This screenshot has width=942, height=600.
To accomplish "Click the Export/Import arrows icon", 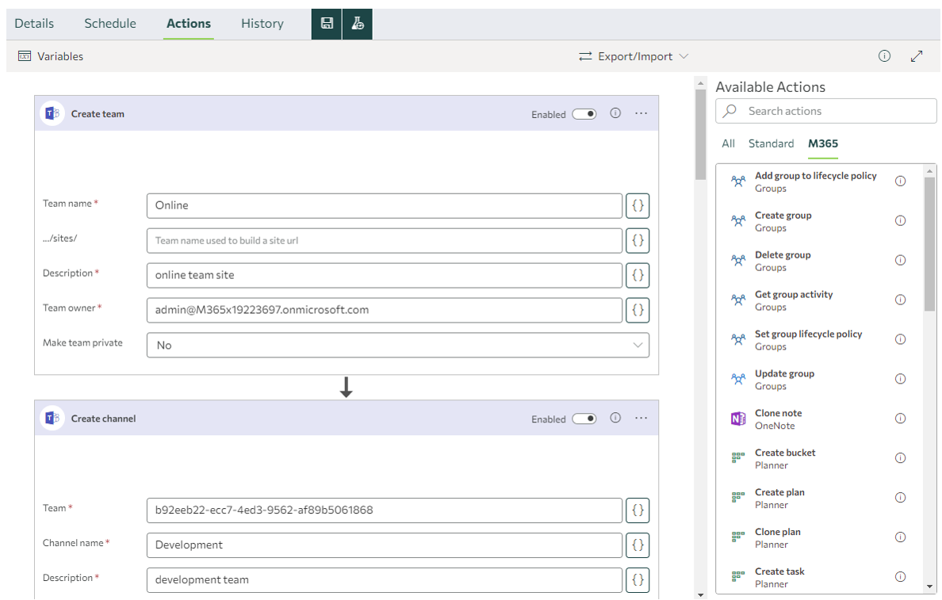I will point(585,55).
